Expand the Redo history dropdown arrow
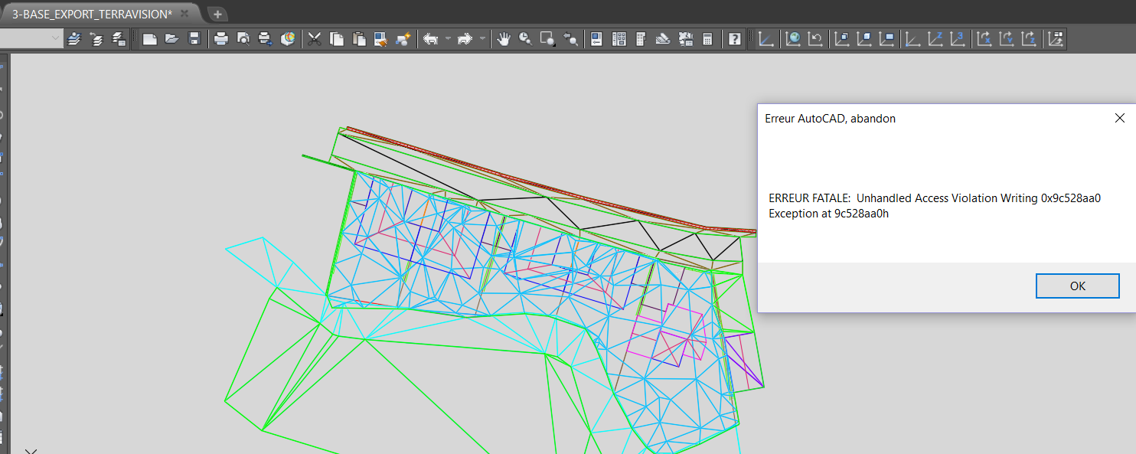The width and height of the screenshot is (1136, 454). (x=482, y=39)
